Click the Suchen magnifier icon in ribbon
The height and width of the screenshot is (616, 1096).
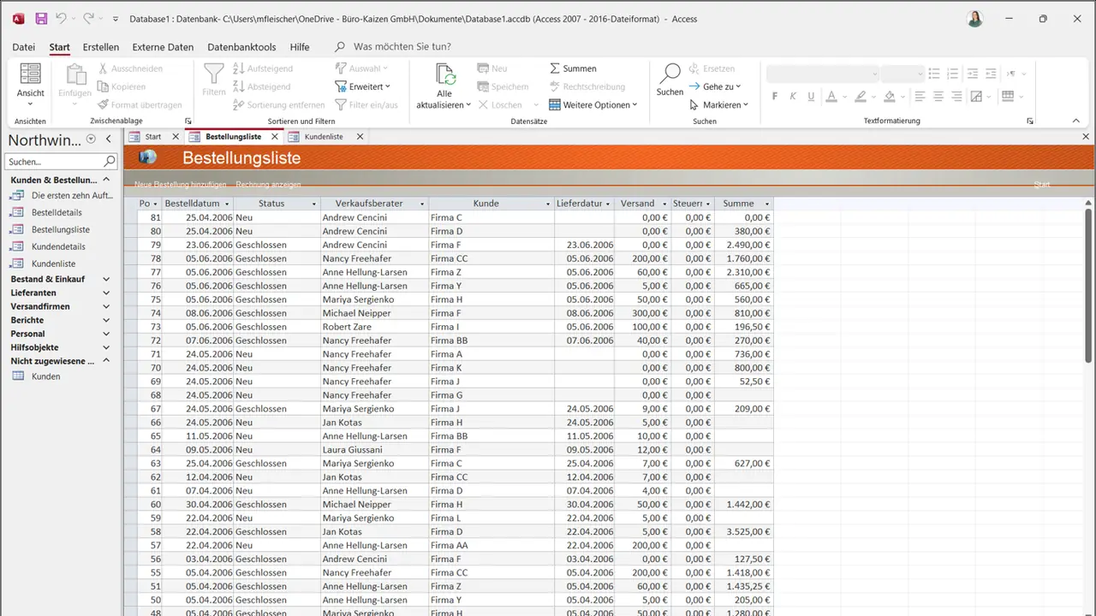tap(670, 73)
